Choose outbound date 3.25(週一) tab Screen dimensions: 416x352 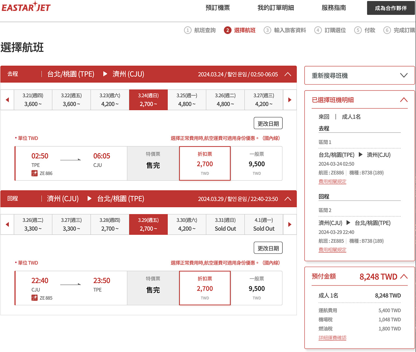tap(187, 100)
